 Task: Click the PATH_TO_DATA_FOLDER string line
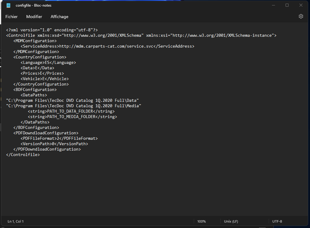coord(71,111)
